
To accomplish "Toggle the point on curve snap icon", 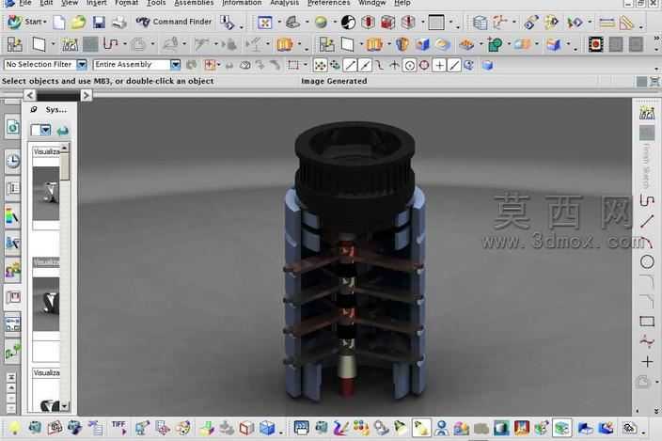I will (454, 66).
